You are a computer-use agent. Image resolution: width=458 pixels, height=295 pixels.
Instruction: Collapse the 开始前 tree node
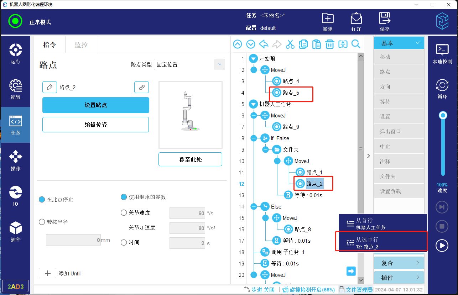(x=253, y=59)
